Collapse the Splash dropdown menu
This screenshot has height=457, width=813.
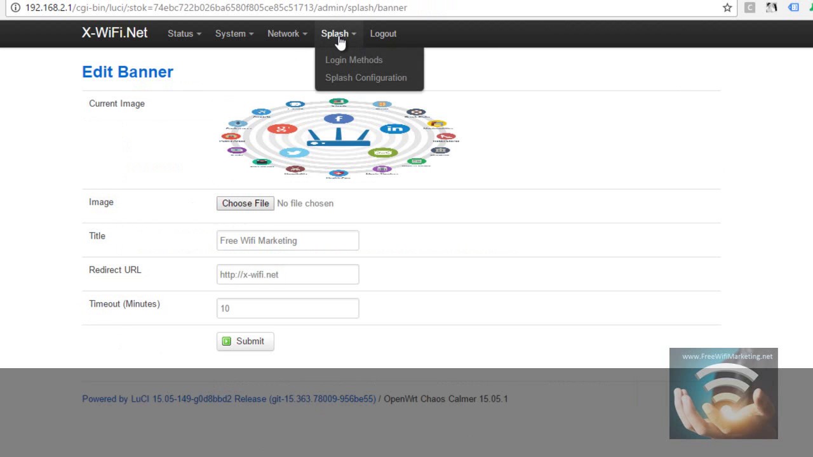(339, 34)
